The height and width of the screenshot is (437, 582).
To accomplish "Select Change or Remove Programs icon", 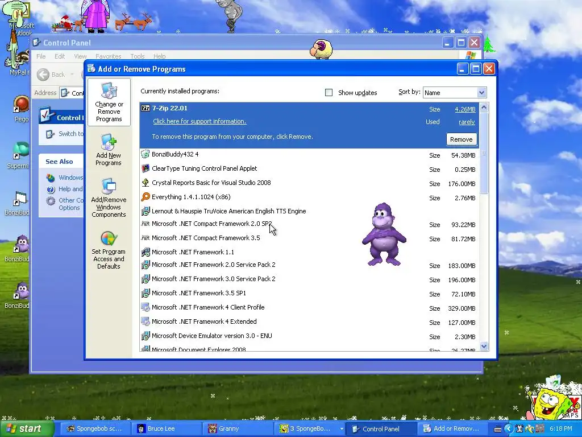I will (109, 102).
